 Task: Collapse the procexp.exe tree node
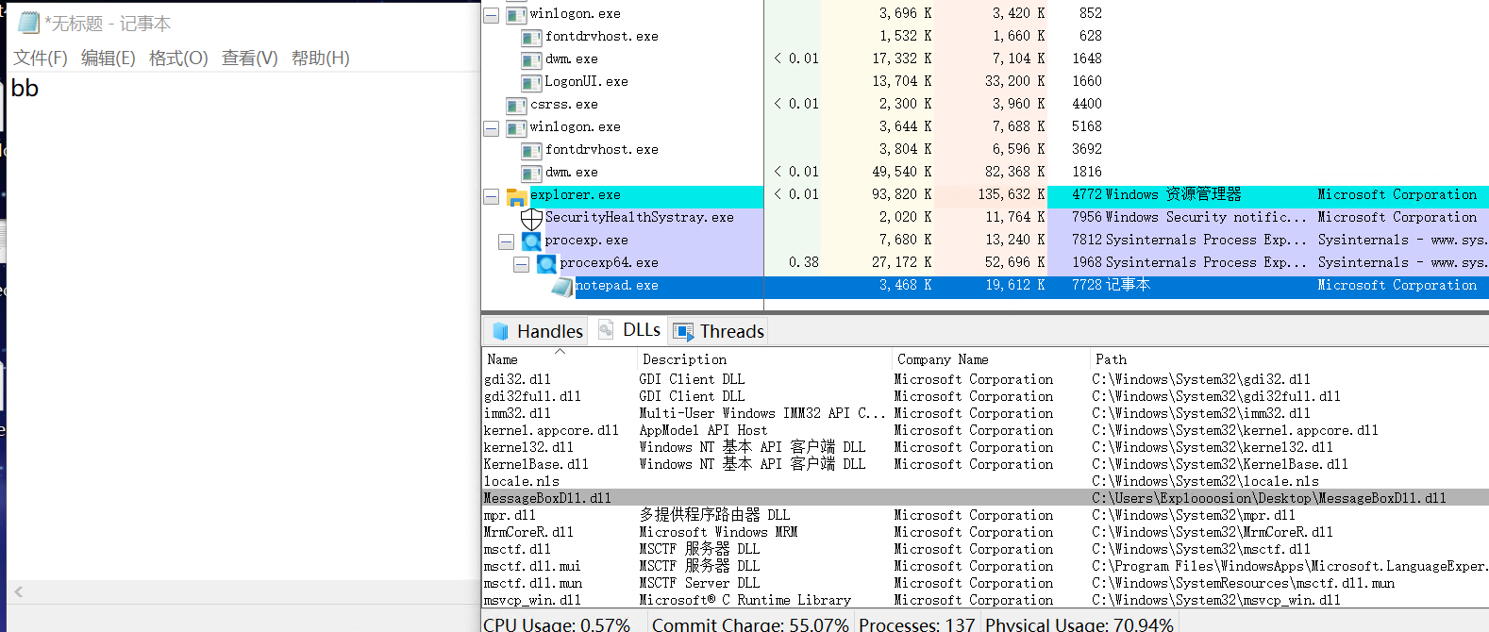pos(506,241)
